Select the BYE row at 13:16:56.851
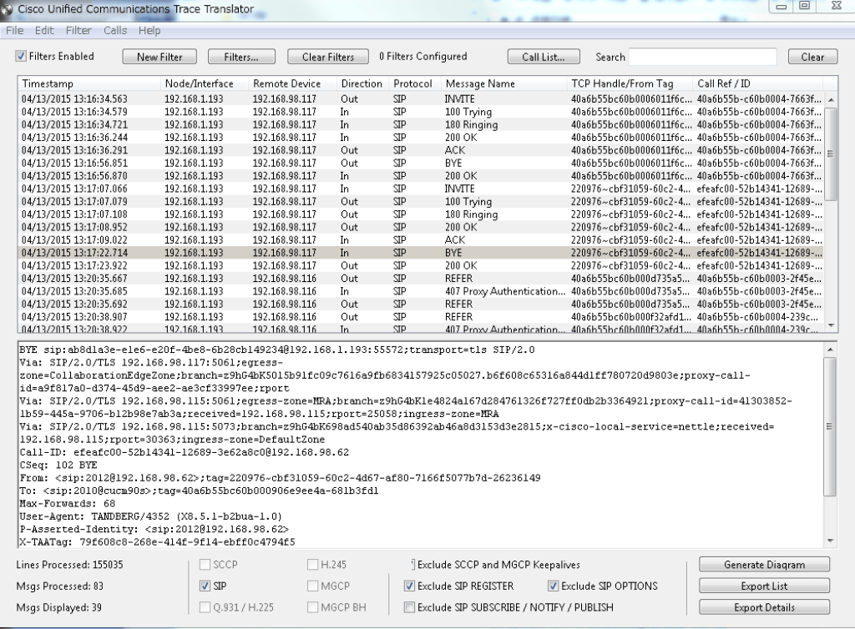Image resolution: width=855 pixels, height=629 pixels. pyautogui.click(x=421, y=164)
